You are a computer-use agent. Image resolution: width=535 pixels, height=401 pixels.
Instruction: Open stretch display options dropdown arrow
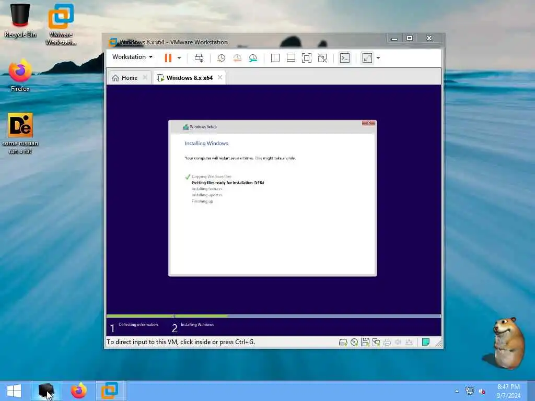378,58
